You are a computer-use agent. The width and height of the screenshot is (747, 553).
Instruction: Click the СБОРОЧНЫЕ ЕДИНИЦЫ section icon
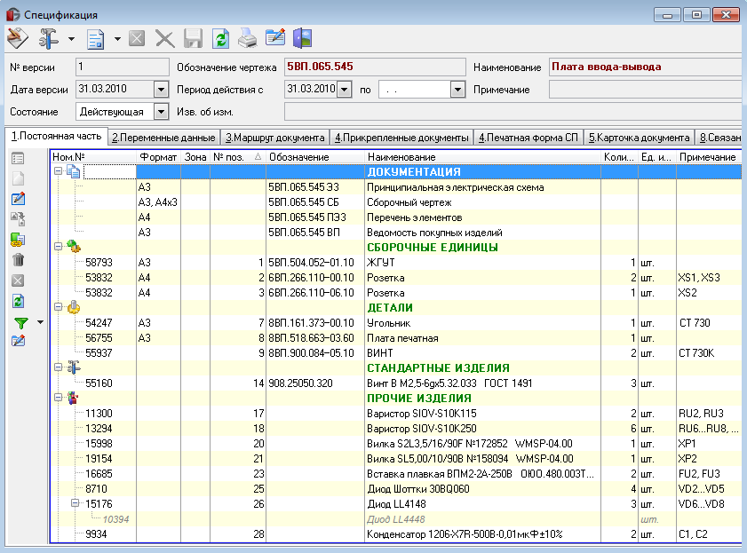pos(74,247)
